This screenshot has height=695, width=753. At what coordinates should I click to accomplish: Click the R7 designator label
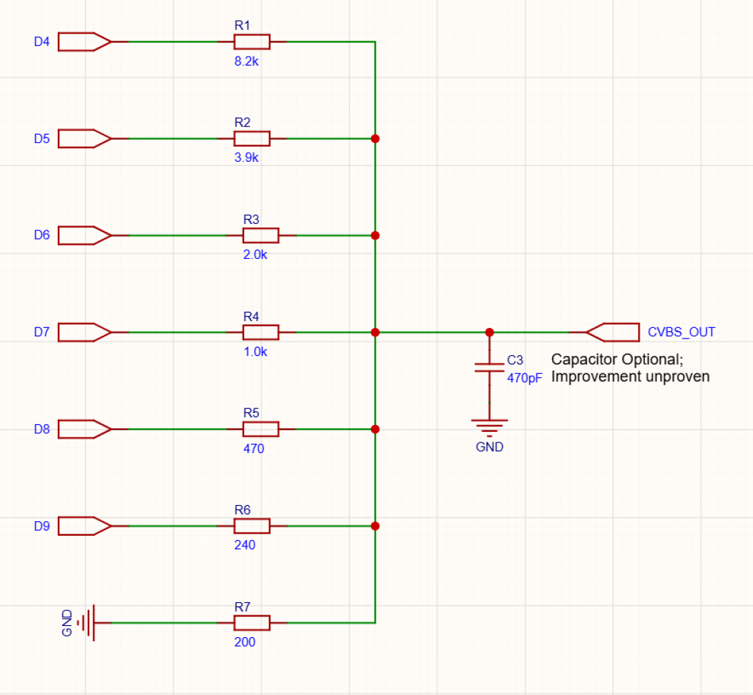(x=243, y=607)
